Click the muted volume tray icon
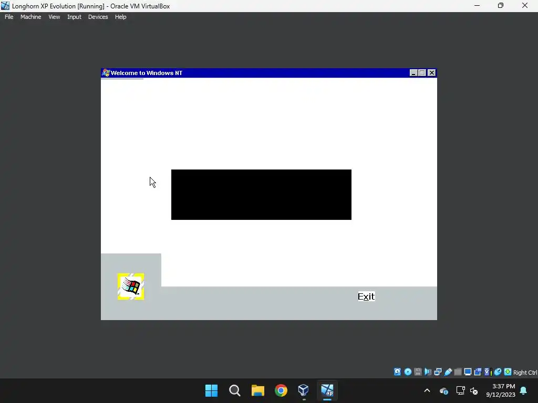538x403 pixels. click(474, 390)
